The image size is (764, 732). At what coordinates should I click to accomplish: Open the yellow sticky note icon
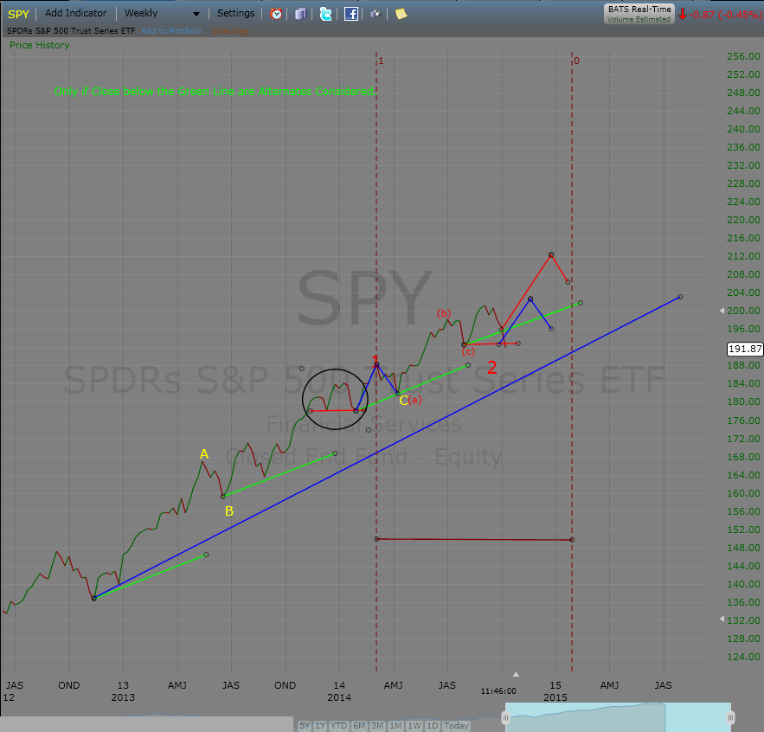coord(401,14)
